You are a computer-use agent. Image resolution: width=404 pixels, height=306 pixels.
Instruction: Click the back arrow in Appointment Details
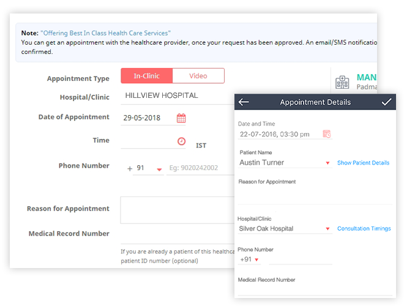[x=244, y=102]
